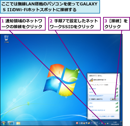This screenshot has width=130, height=126.
Task: Collapse the ワイヤレス ネットワーク接続 section
Action: pyautogui.click(x=117, y=85)
